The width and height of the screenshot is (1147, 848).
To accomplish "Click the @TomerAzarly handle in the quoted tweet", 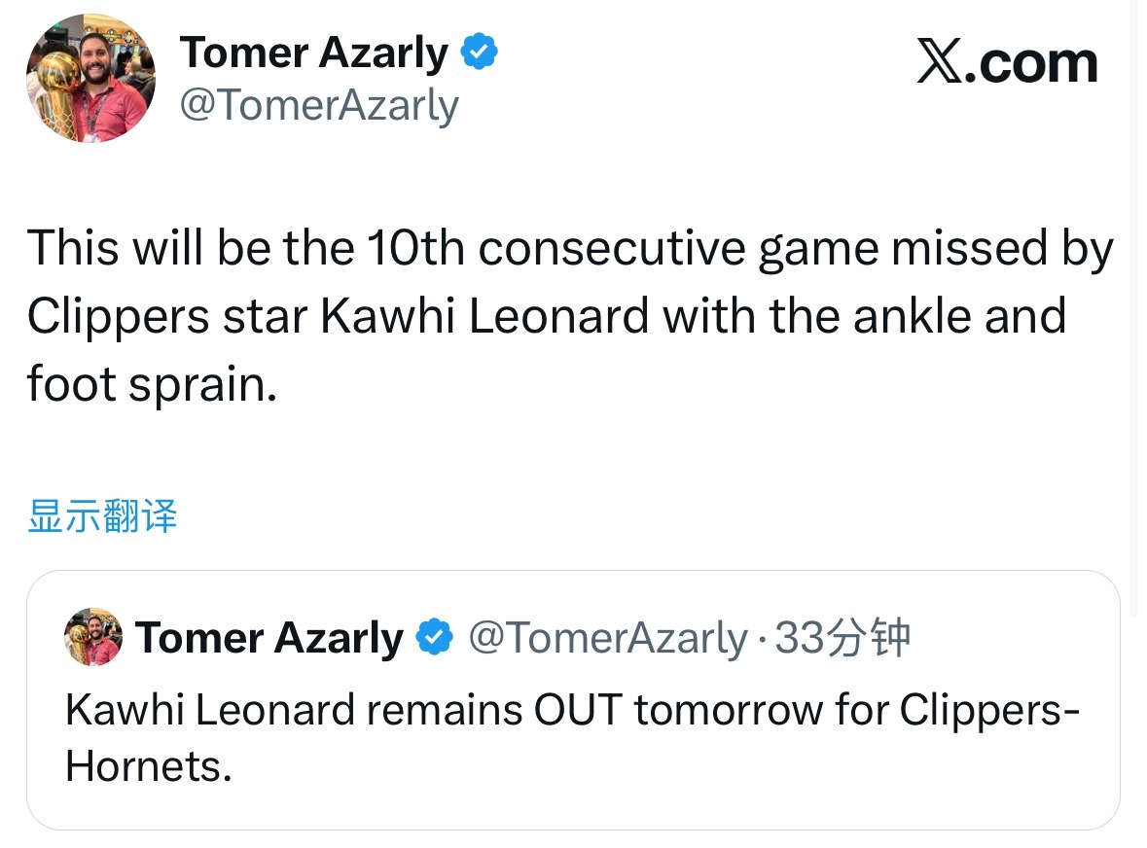I will click(608, 638).
